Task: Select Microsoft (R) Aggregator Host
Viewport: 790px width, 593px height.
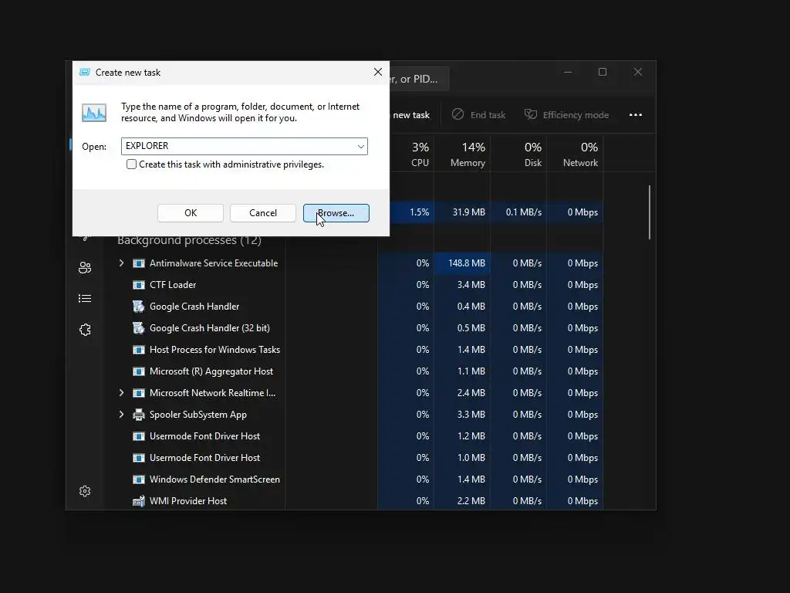Action: (211, 371)
